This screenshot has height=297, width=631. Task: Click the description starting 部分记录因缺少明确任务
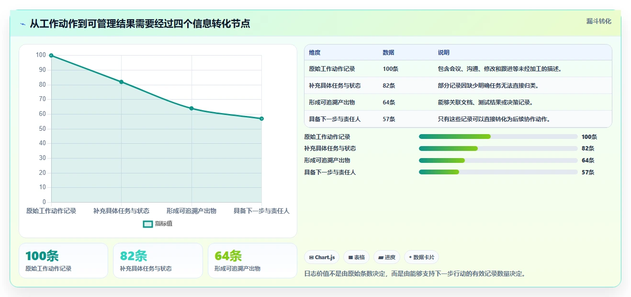tap(488, 86)
